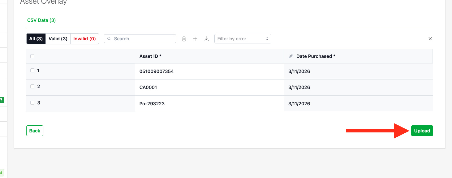Download the CSV data via the download icon
Viewport: 452px width, 178px height.
[x=206, y=38]
